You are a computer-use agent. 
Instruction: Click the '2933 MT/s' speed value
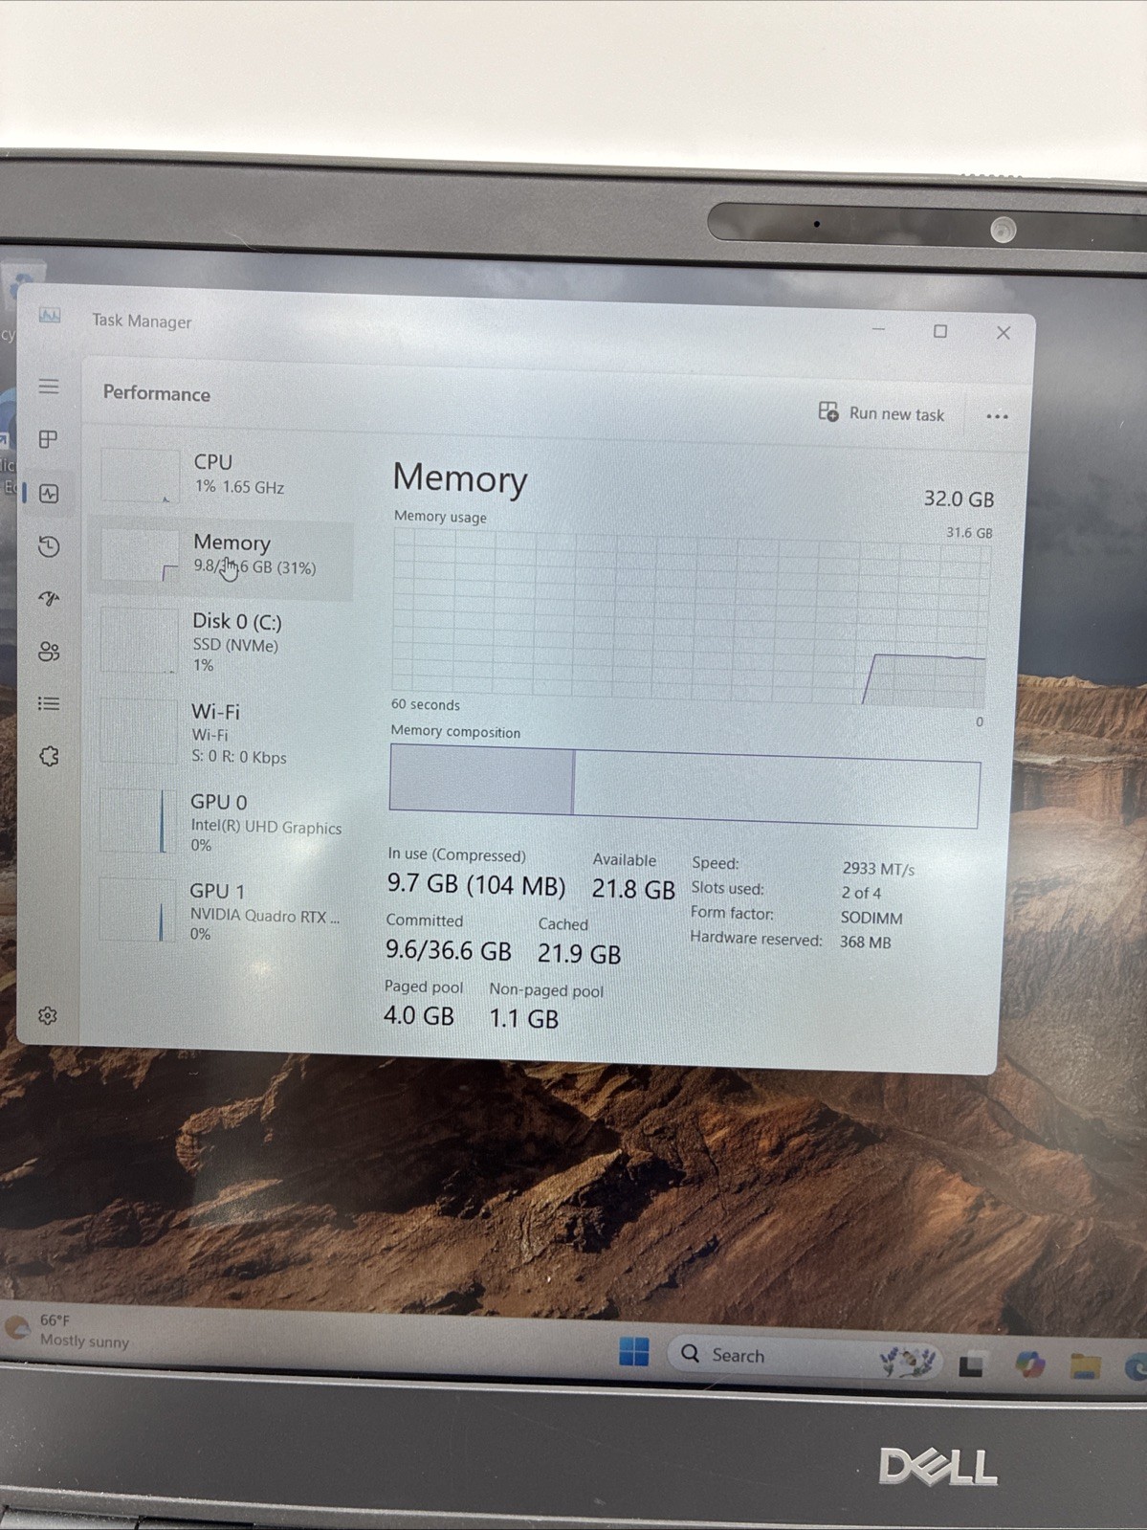[878, 869]
